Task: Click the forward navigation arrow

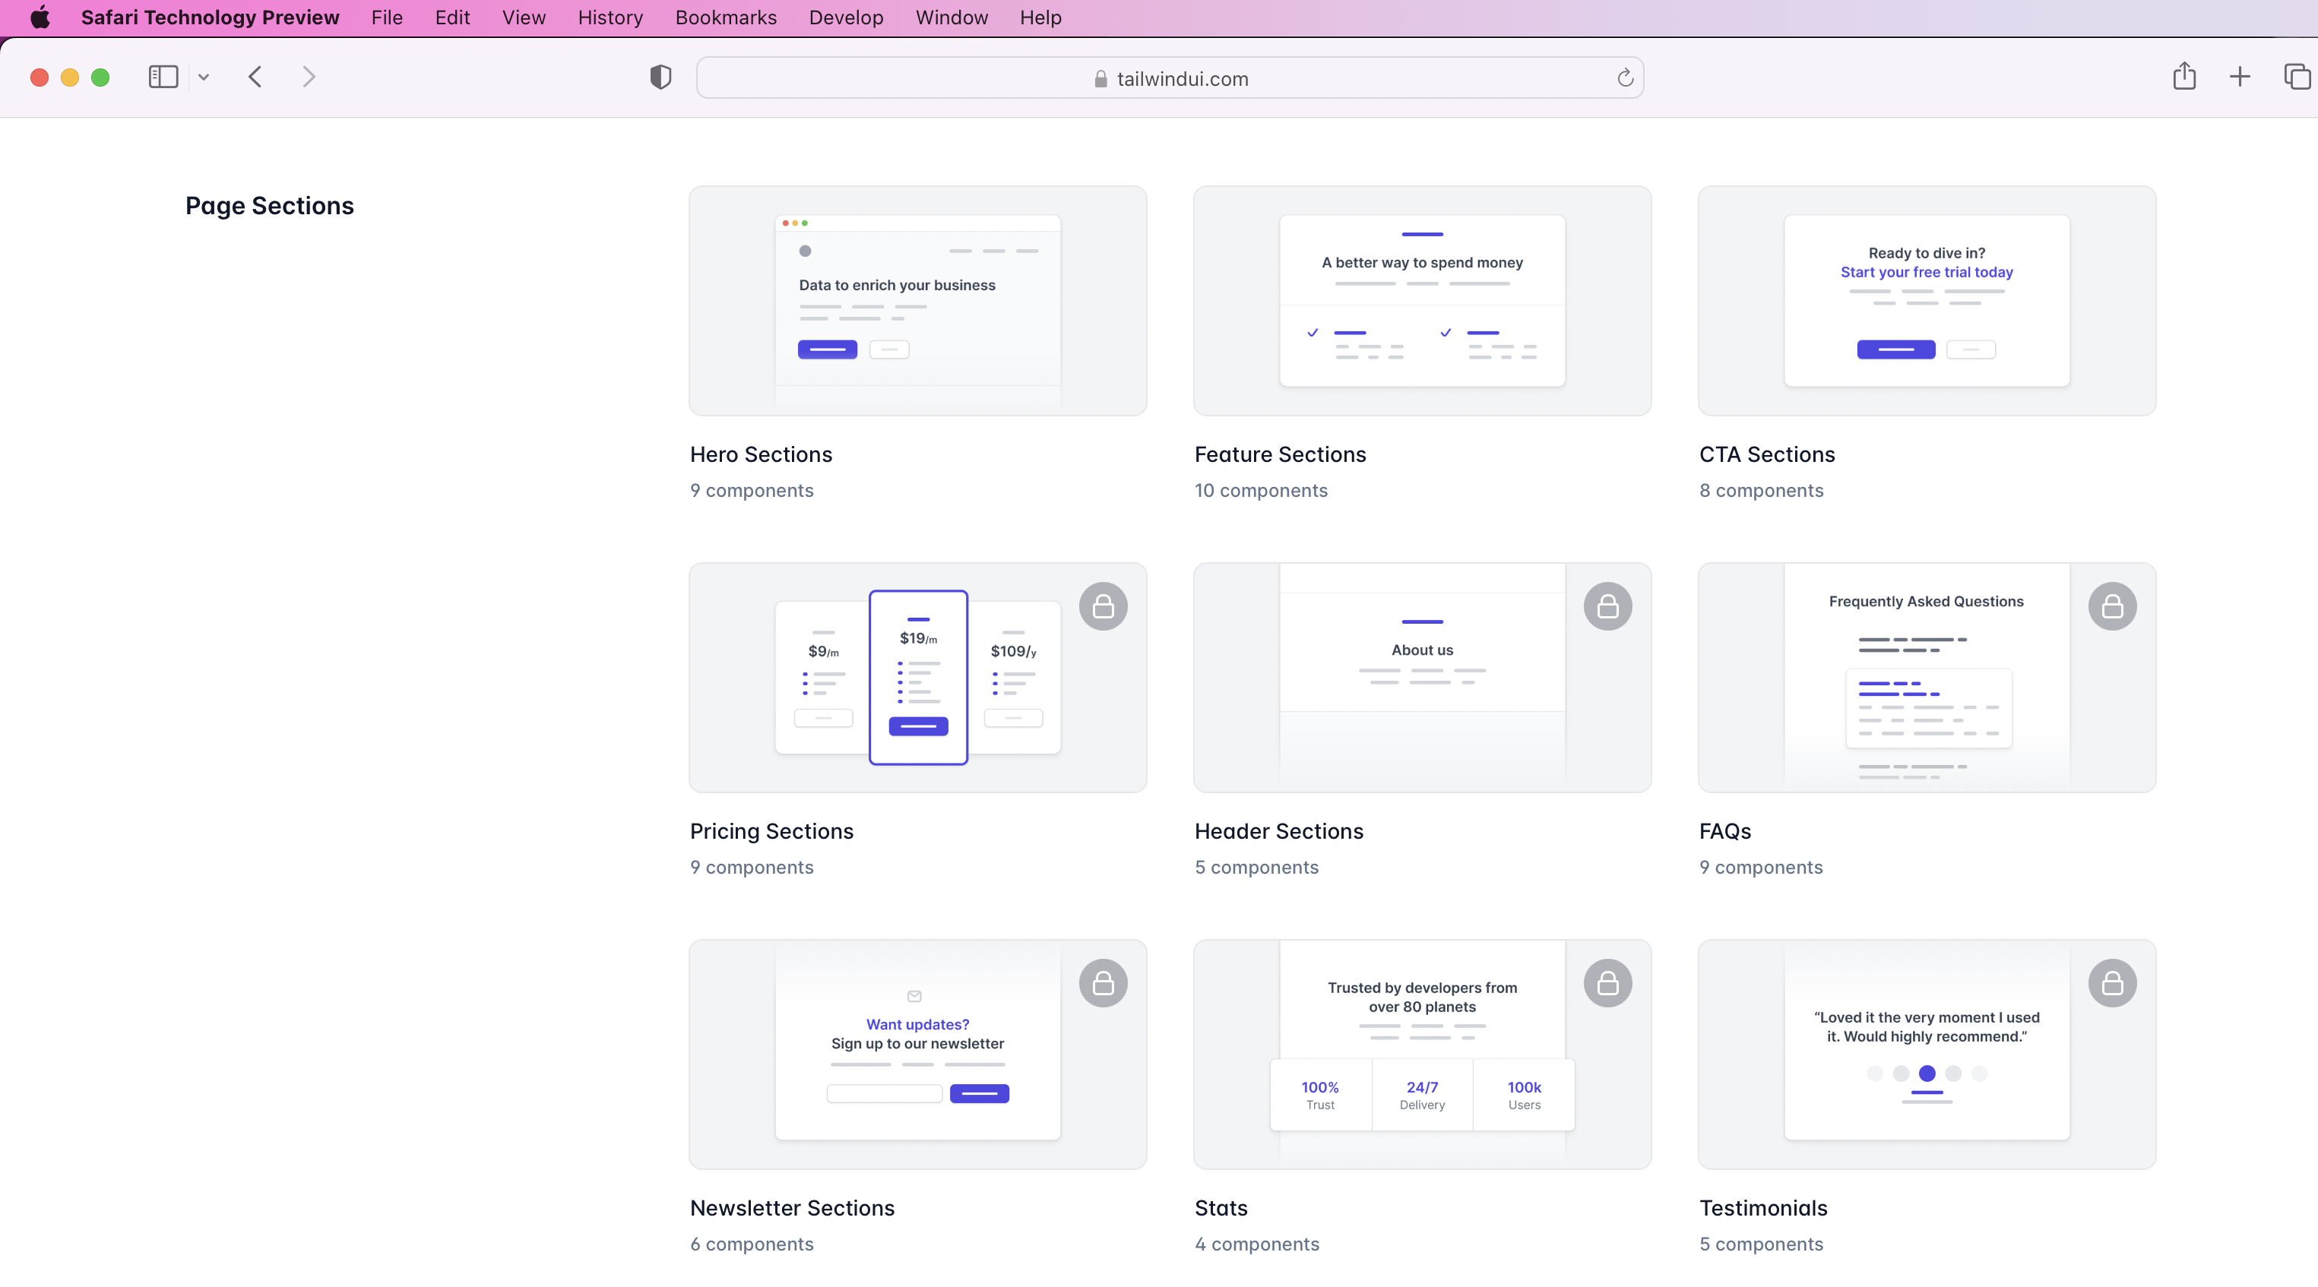Action: click(309, 77)
